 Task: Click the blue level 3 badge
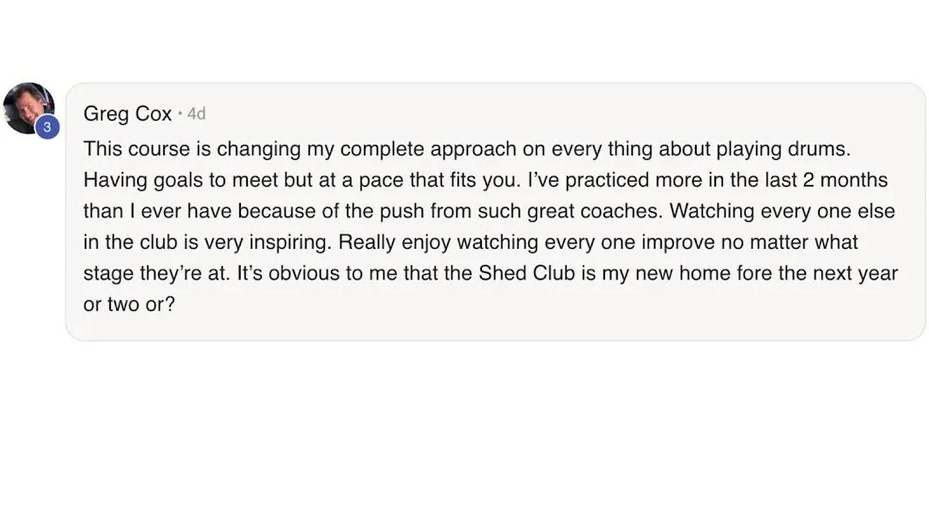click(47, 127)
